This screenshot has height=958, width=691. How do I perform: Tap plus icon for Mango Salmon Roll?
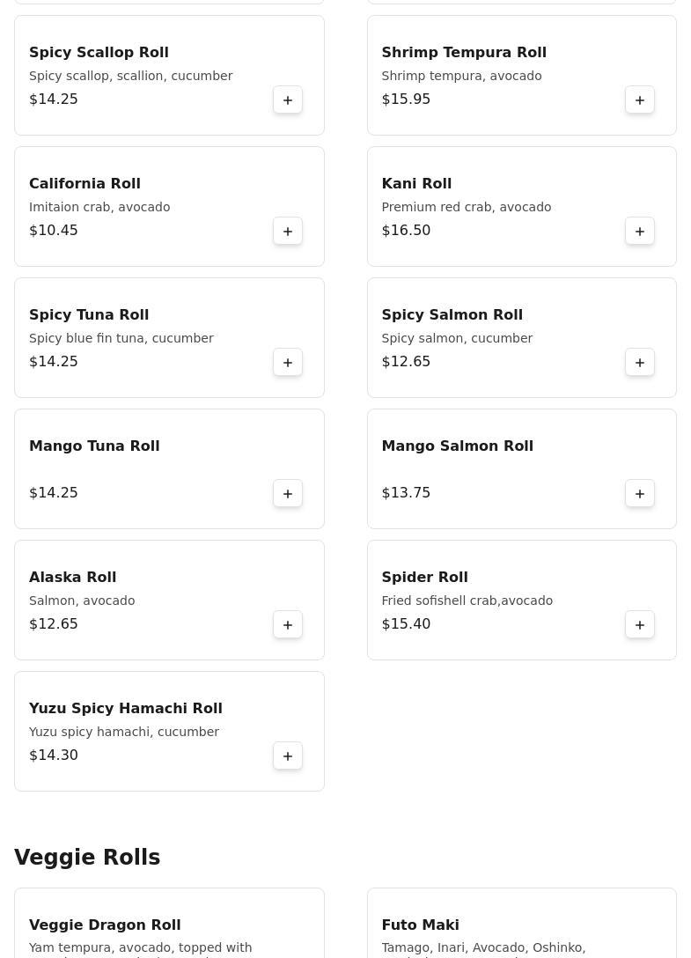click(x=640, y=494)
